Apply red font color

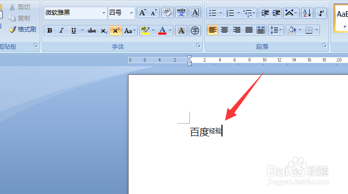(x=162, y=31)
